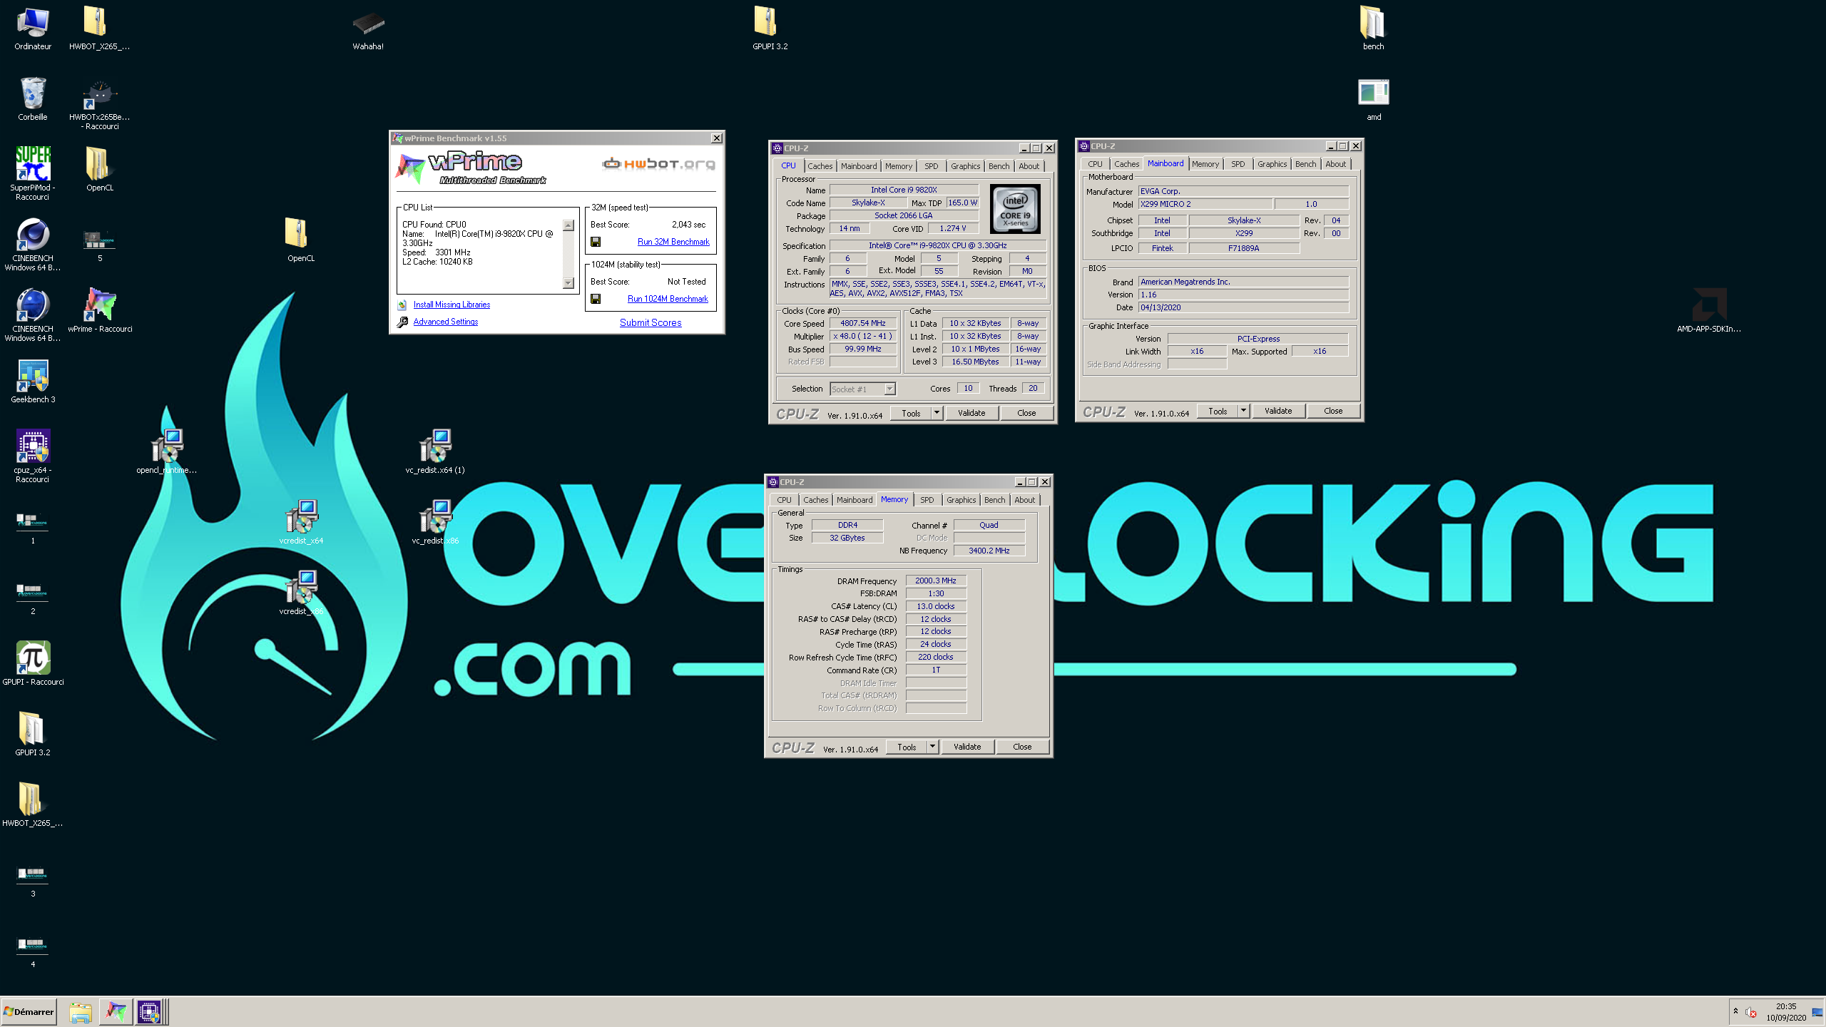The height and width of the screenshot is (1027, 1826).
Task: Open HWBOTx265Be... Raccourci shortcut
Action: click(100, 104)
